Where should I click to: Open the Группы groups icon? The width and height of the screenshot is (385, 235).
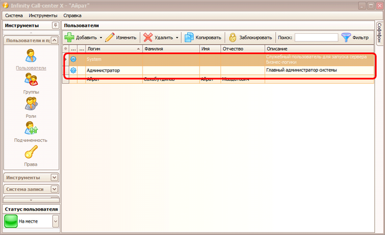[x=31, y=80]
